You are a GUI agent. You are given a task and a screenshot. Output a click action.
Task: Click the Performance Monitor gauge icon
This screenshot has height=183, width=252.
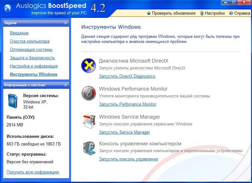(89, 93)
